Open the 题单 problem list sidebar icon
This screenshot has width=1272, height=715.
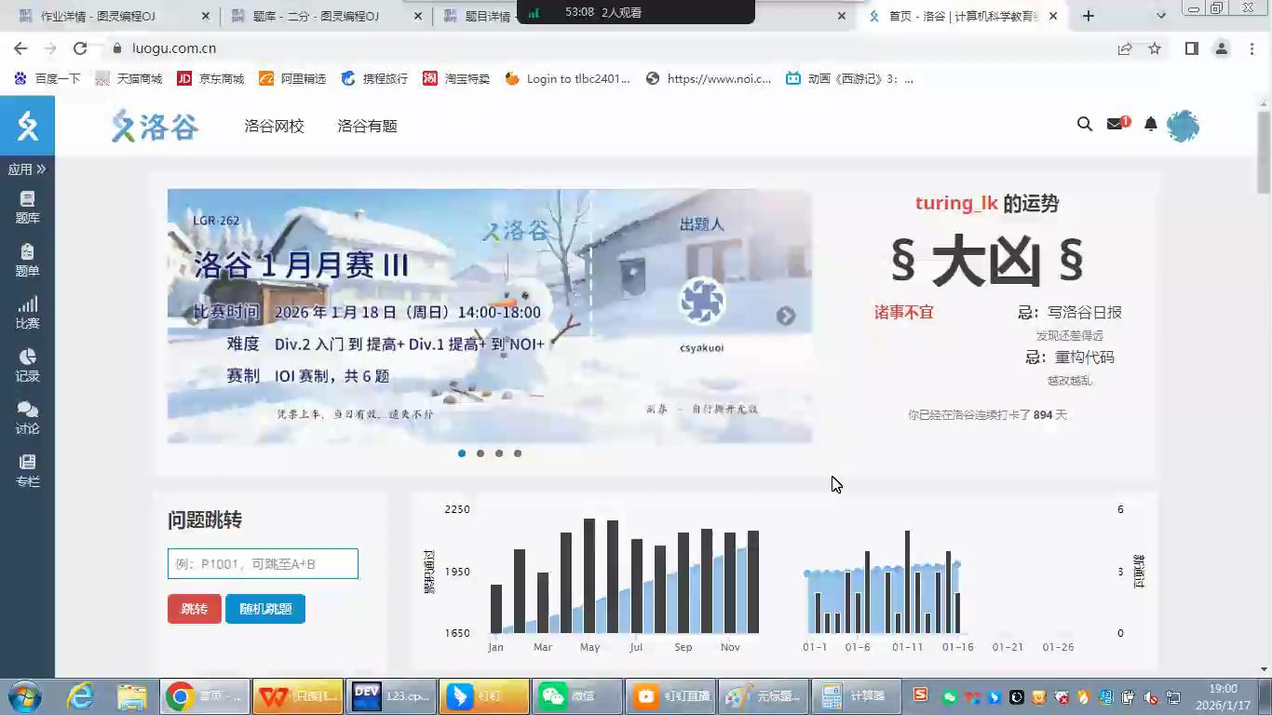pyautogui.click(x=27, y=260)
